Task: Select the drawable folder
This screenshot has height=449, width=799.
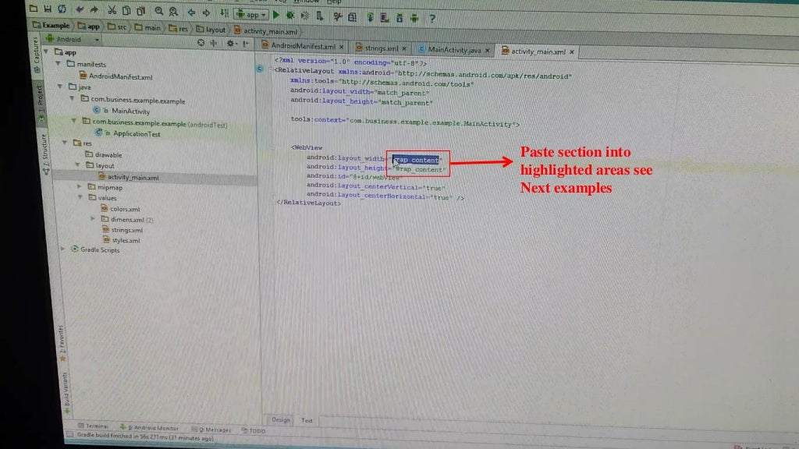Action: [x=104, y=155]
